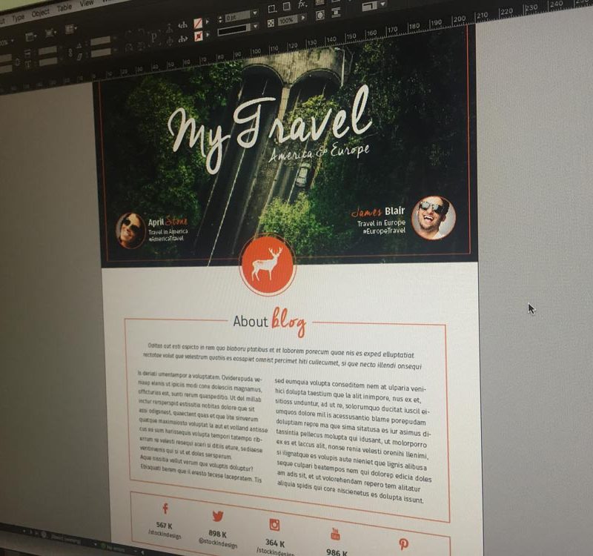The height and width of the screenshot is (556, 593).
Task: Click the "567 K" follower count
Action: point(164,526)
